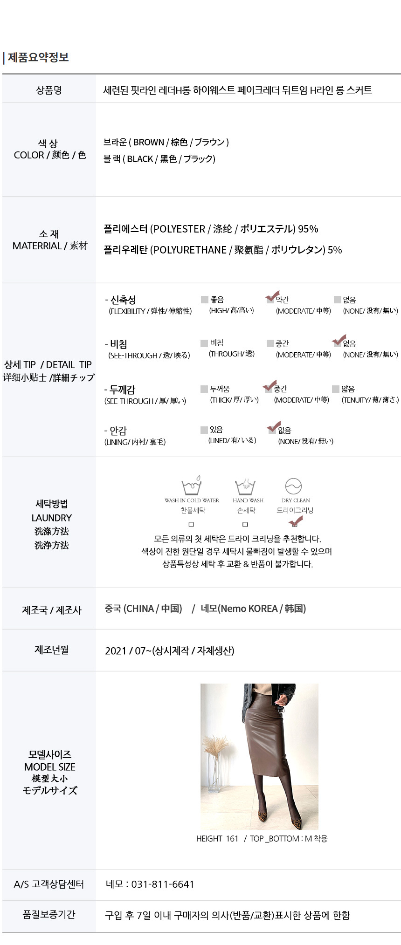The width and height of the screenshot is (401, 945).
Task: Toggle the checked 드라이크리닝 checkbox
Action: 294,524
